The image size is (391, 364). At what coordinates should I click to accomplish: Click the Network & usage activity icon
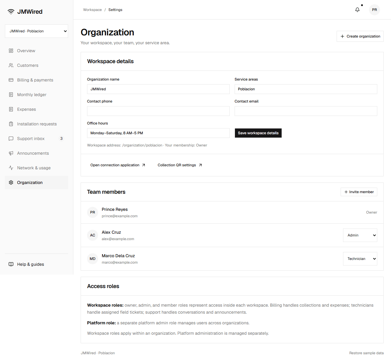[x=11, y=168]
